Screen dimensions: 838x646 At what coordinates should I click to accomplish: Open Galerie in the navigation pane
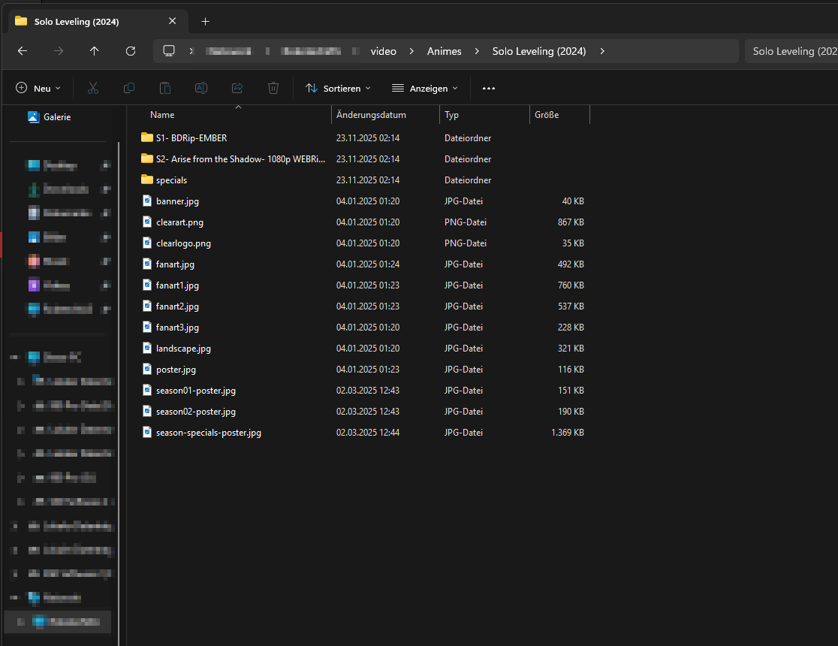(x=57, y=117)
